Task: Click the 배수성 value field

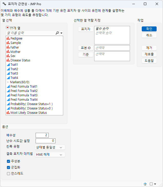Action: (x=42, y=135)
